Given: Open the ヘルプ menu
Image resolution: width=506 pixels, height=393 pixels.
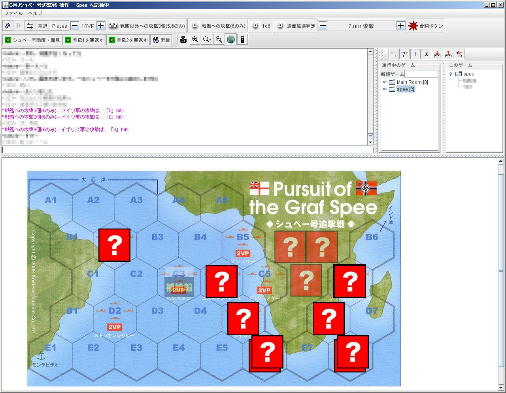Looking at the screenshot, I should point(35,13).
